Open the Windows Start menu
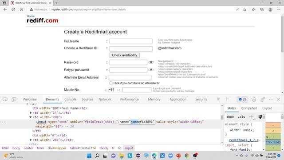The height and width of the screenshot is (160, 284). click(89, 156)
